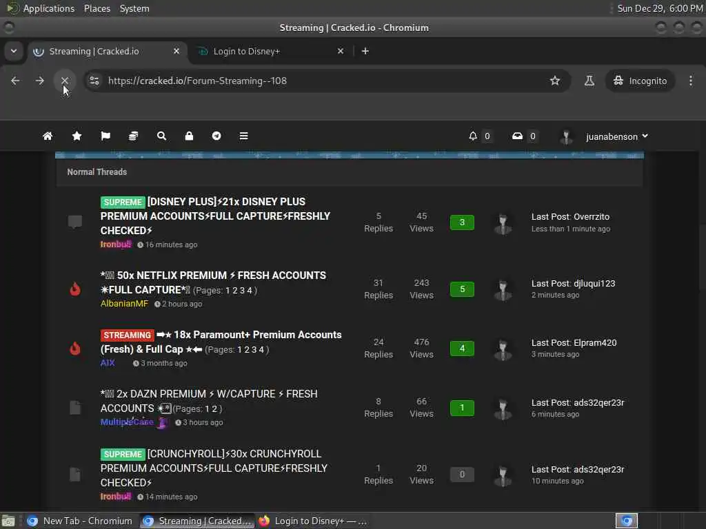Click the padlock icon in forum navbar
706x529 pixels.
(x=189, y=136)
